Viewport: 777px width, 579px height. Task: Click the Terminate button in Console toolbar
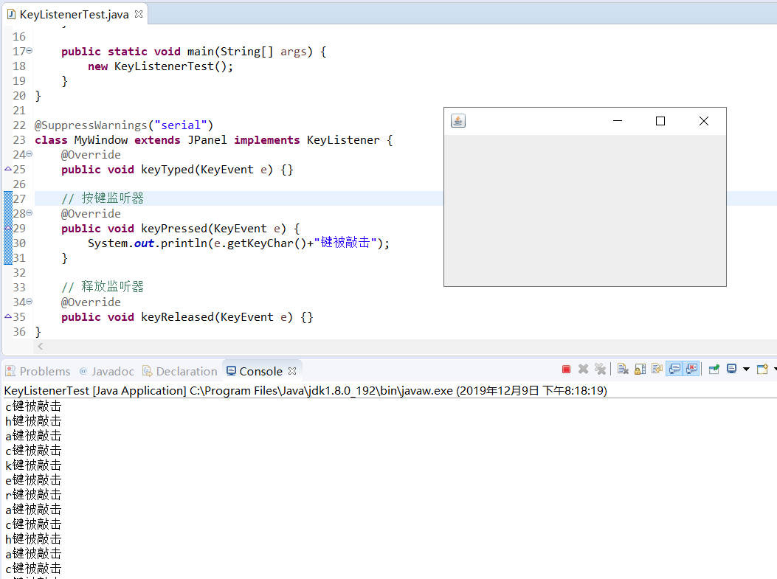(x=566, y=369)
